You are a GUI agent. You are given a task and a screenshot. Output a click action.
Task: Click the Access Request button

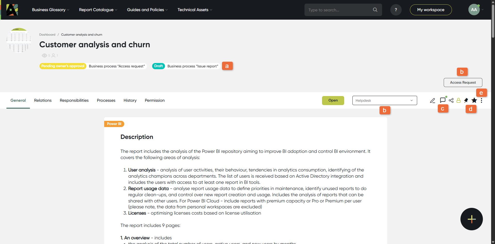click(463, 82)
